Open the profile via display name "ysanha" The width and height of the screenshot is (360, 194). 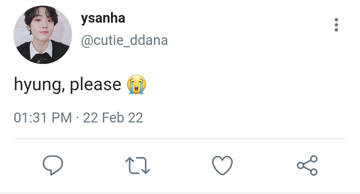click(x=103, y=18)
